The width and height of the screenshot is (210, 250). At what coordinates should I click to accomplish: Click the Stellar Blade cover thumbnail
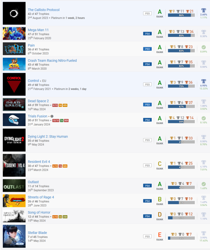click(14, 236)
